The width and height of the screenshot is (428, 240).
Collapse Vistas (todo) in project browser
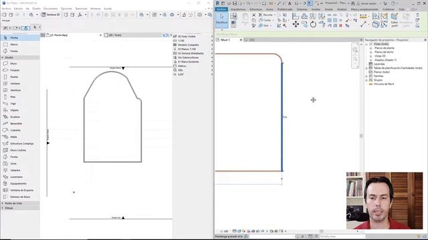(x=366, y=44)
